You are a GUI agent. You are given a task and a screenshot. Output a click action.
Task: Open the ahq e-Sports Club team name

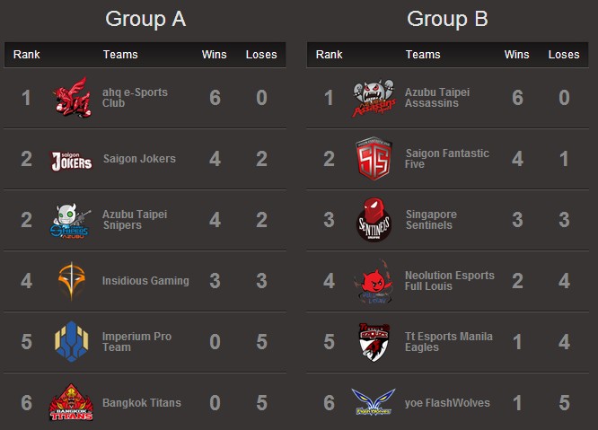pyautogui.click(x=135, y=98)
